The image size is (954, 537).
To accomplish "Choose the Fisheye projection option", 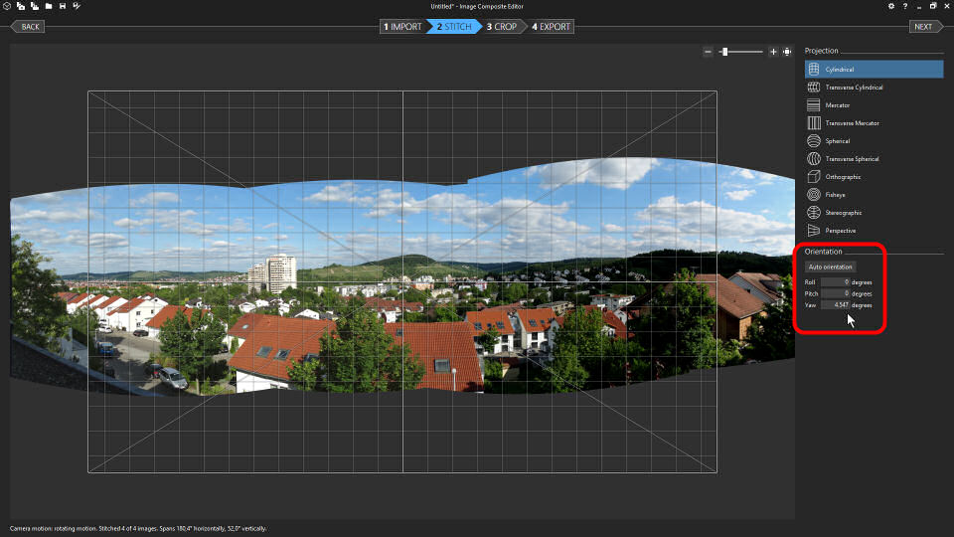I will 837,195.
